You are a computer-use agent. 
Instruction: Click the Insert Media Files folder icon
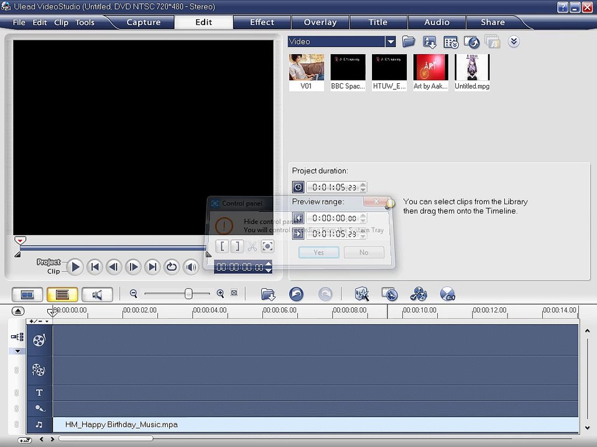(268, 294)
